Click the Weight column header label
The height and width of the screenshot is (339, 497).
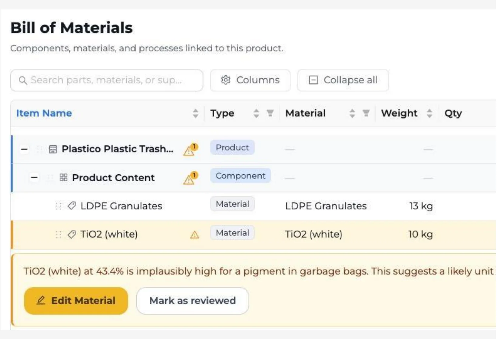pos(399,113)
